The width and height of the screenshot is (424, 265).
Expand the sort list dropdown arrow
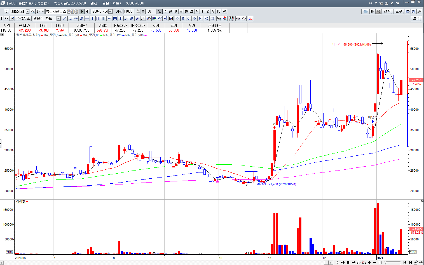tap(43, 11)
